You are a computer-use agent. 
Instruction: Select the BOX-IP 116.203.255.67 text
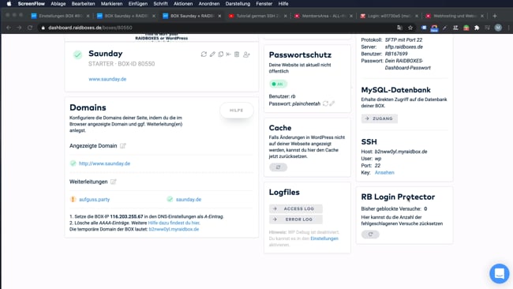point(126,216)
